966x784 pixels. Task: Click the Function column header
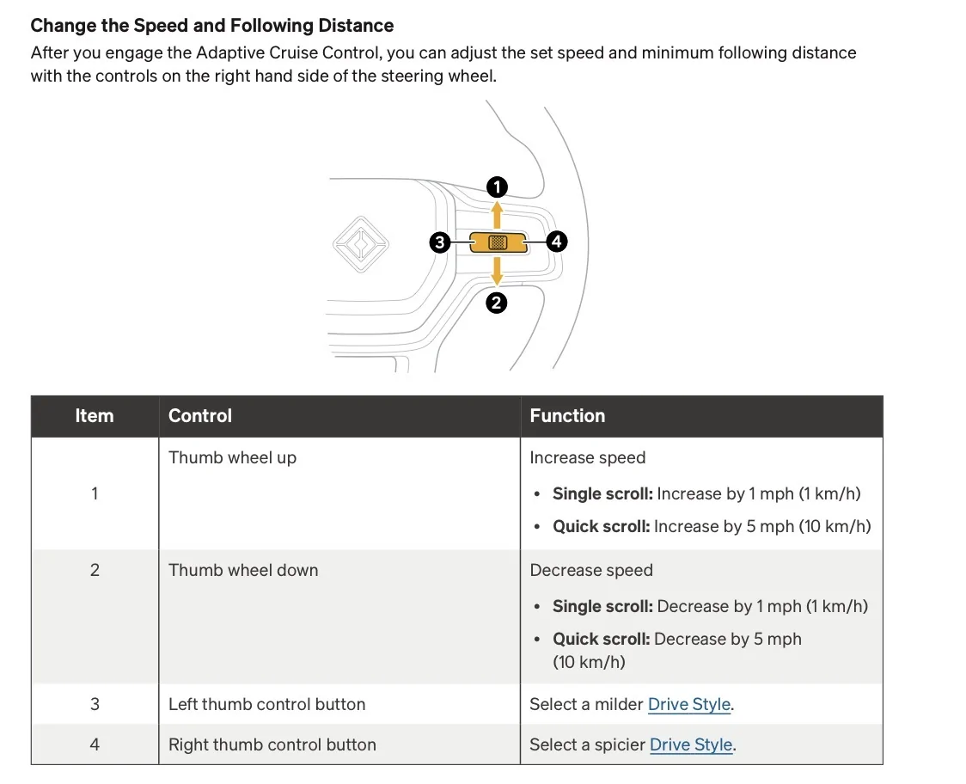click(x=701, y=416)
